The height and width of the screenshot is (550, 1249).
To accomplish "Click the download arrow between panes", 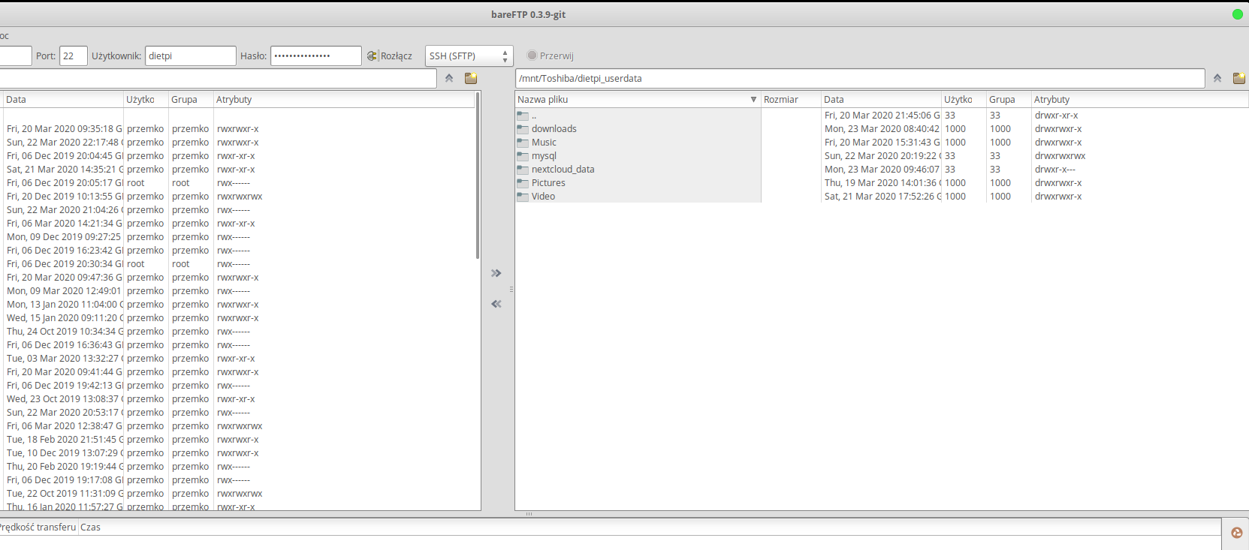I will point(496,304).
